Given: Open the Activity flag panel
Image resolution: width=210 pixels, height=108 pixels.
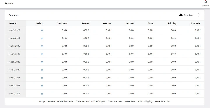Looking at the screenshot, I should [205, 3].
